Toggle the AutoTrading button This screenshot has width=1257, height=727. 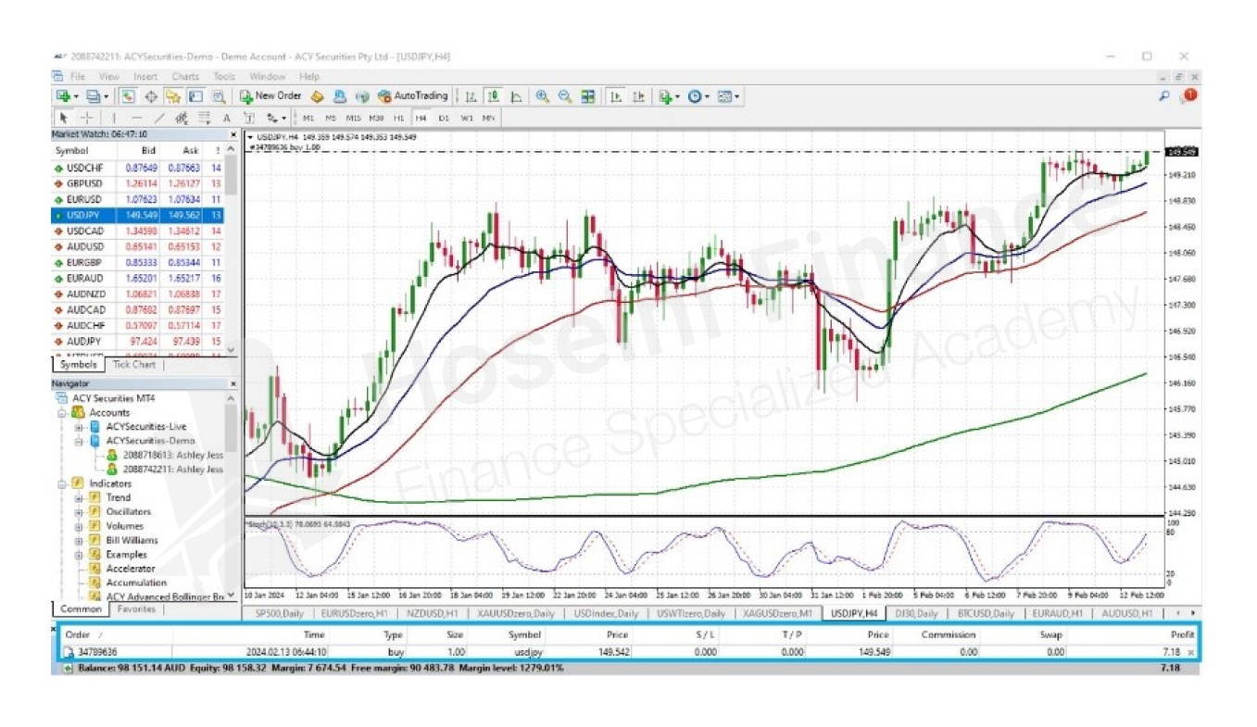point(413,95)
